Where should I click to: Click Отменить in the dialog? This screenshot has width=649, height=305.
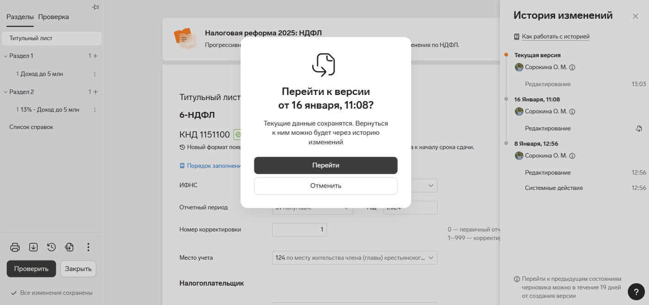tap(326, 186)
